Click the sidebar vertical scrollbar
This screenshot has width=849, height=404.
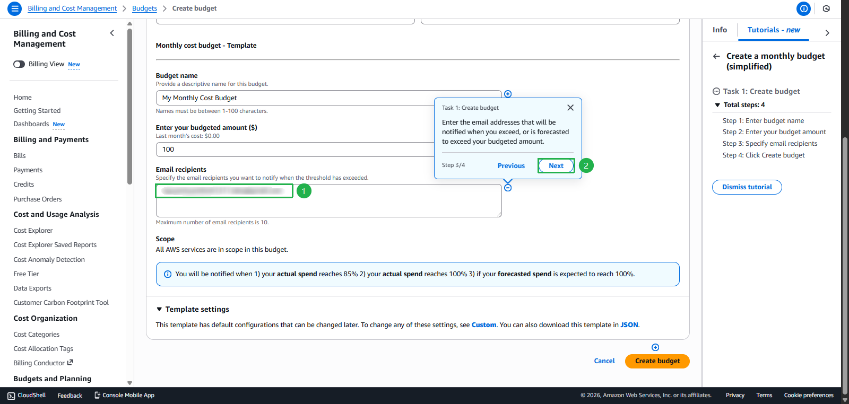point(129,106)
